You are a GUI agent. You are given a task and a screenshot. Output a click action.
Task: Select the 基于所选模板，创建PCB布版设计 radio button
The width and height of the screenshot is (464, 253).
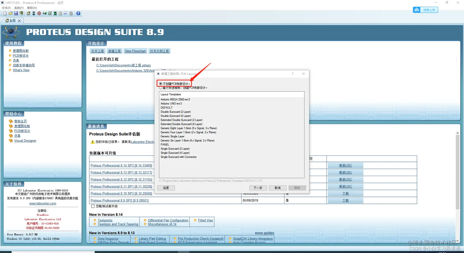click(x=160, y=88)
